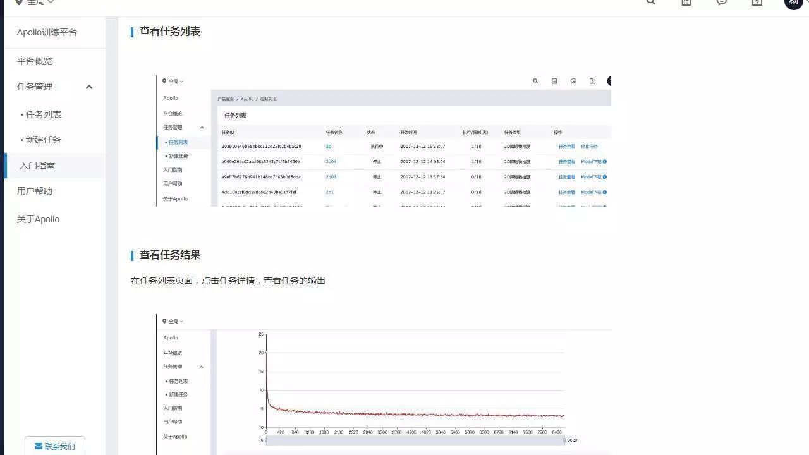Open 用户帮助 in the sidebar
This screenshot has width=809, height=455.
coord(35,191)
